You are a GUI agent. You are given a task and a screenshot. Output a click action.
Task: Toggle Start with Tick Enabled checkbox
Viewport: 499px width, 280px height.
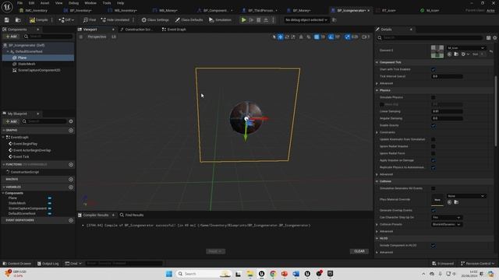point(434,69)
